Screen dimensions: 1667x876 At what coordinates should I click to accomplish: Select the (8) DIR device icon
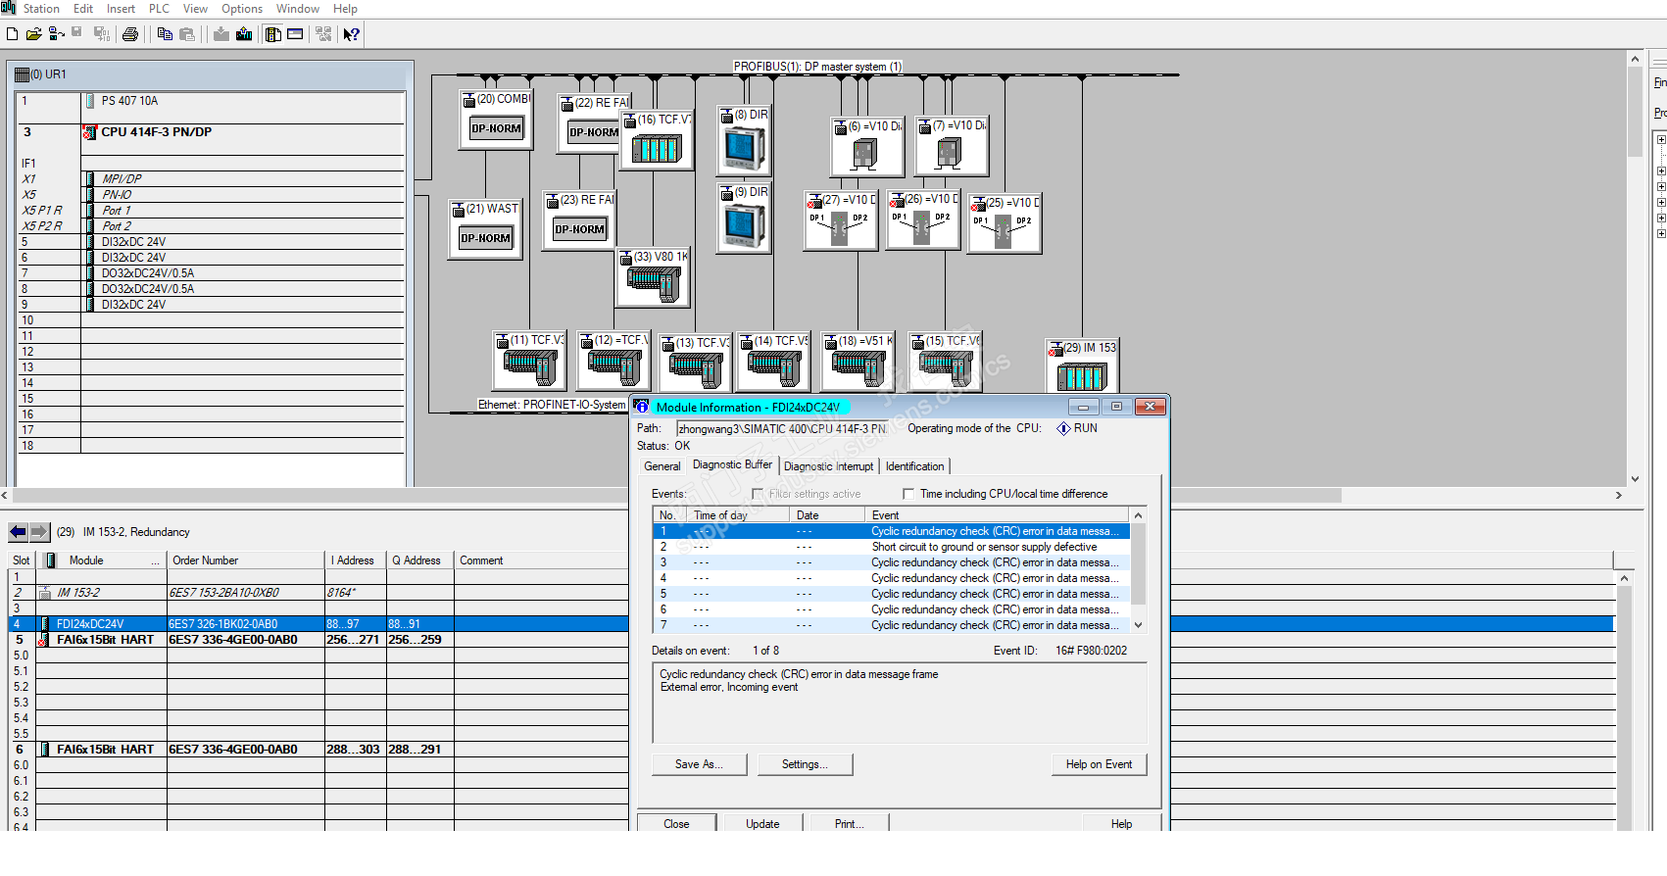point(744,140)
